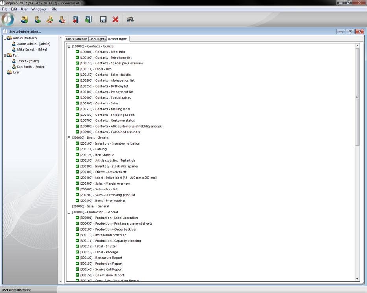Select Aaron Admin in the user tree
Viewport: 367px width, 293px height.
[33, 44]
